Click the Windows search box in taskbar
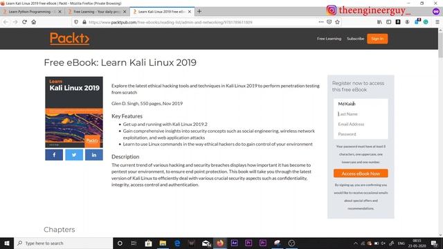This screenshot has height=249, width=443. pyautogui.click(x=64, y=243)
